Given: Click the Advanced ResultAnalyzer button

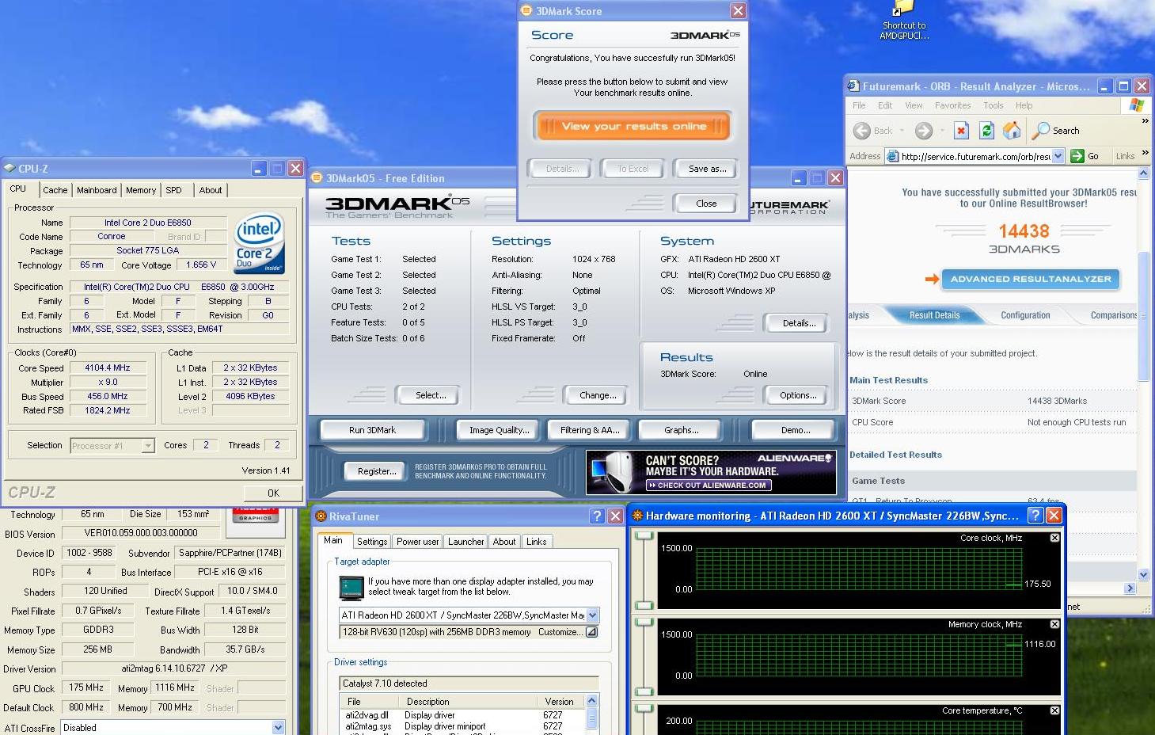Looking at the screenshot, I should pyautogui.click(x=1030, y=279).
